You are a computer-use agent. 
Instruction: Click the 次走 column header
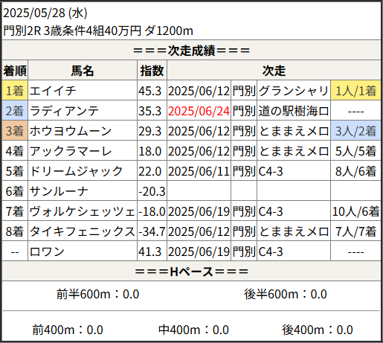[274, 71]
